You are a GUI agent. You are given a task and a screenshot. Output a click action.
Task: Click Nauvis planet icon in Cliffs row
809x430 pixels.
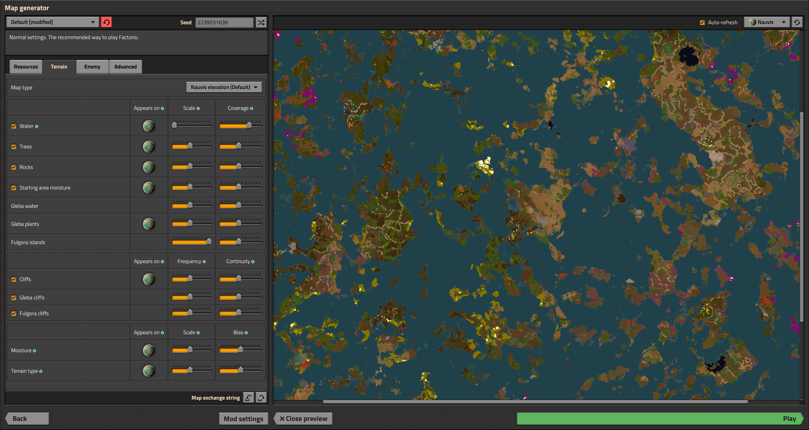coord(149,279)
